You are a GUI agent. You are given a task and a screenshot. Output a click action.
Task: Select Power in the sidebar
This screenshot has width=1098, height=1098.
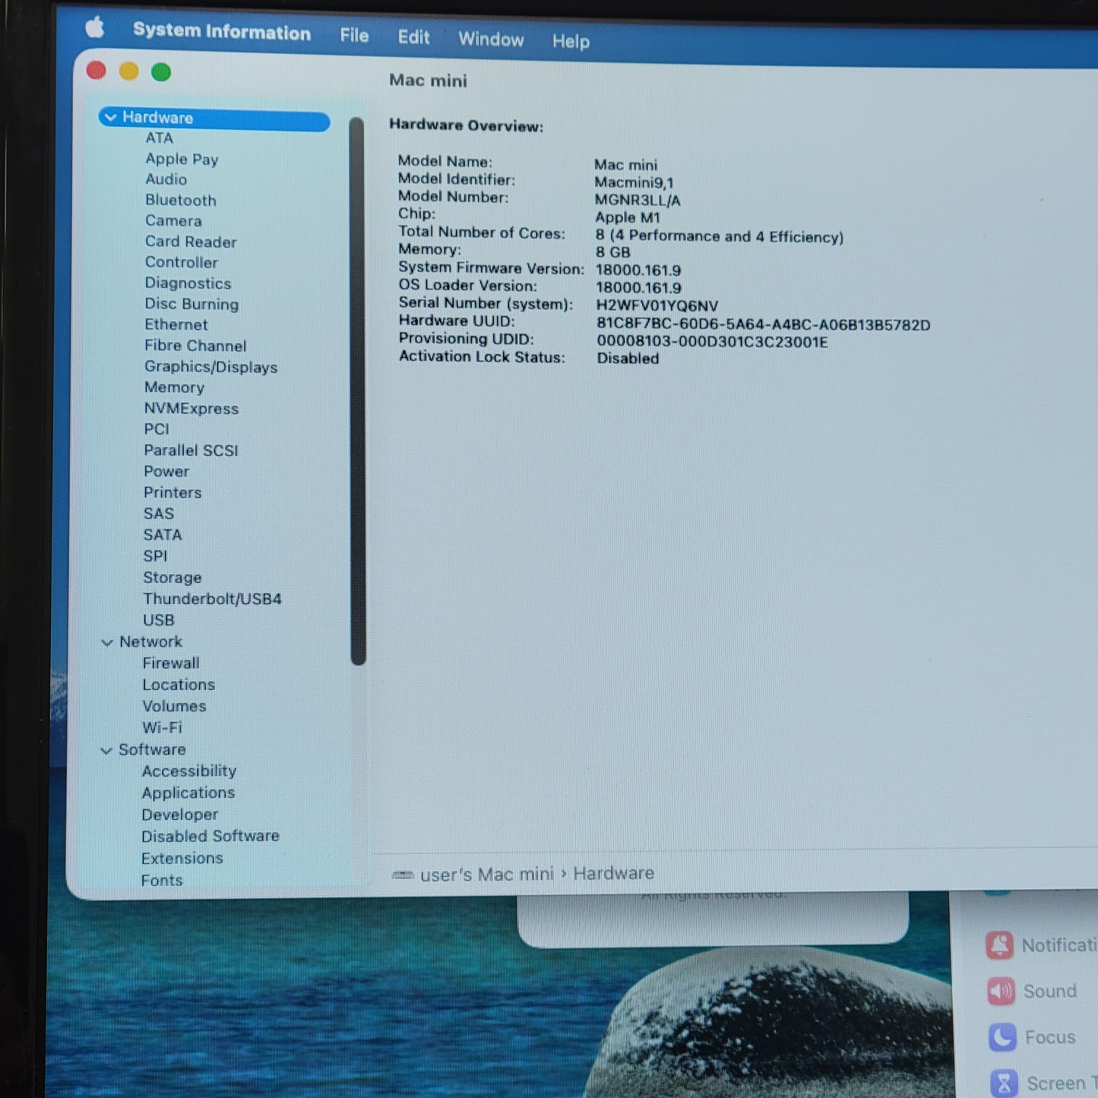(x=166, y=471)
